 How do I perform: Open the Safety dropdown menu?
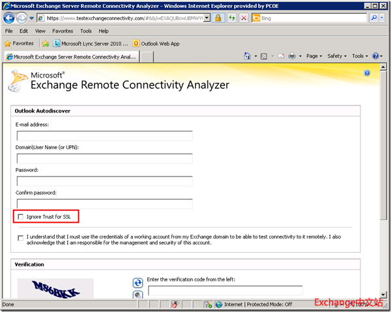(336, 57)
